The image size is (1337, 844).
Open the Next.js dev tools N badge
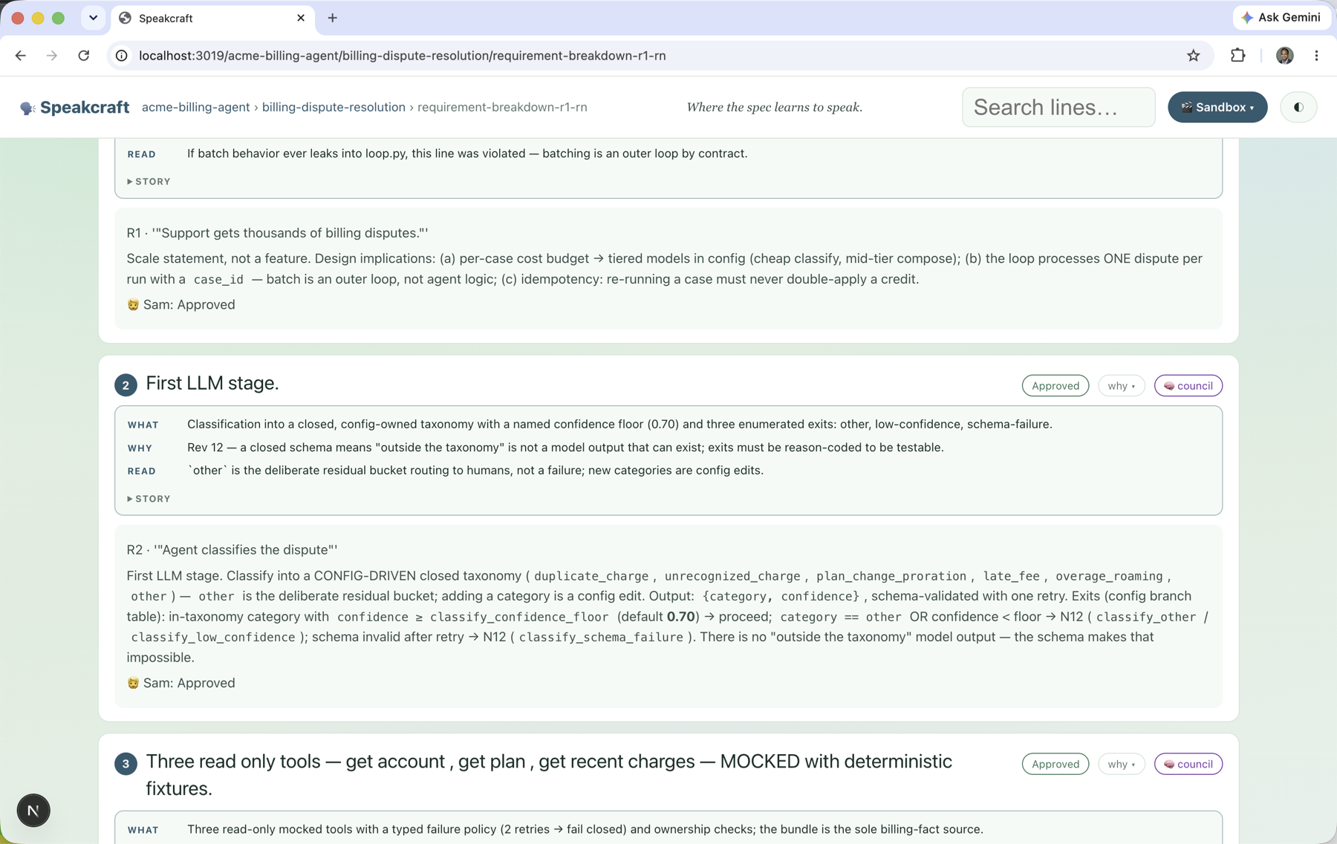pyautogui.click(x=33, y=811)
